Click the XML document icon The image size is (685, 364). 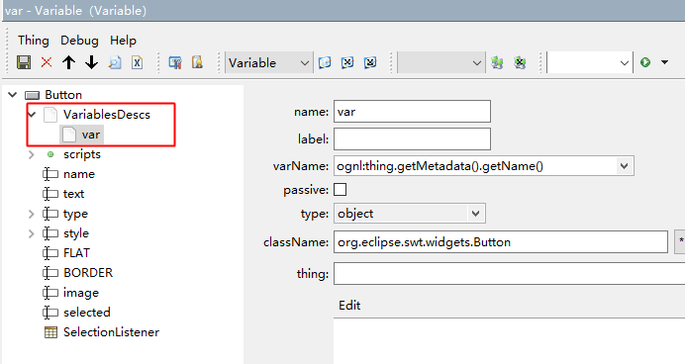tap(138, 62)
